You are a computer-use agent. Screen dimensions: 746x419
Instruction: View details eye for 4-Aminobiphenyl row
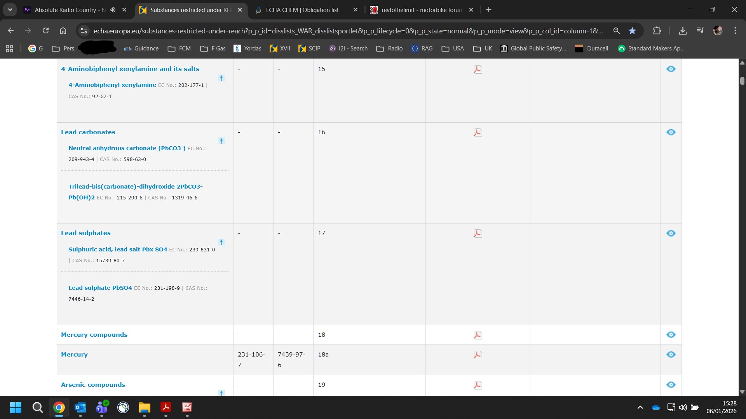tap(671, 69)
